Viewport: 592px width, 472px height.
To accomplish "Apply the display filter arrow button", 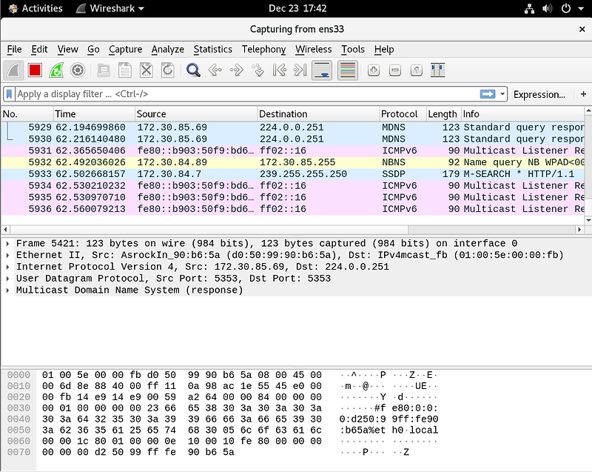I will [488, 94].
